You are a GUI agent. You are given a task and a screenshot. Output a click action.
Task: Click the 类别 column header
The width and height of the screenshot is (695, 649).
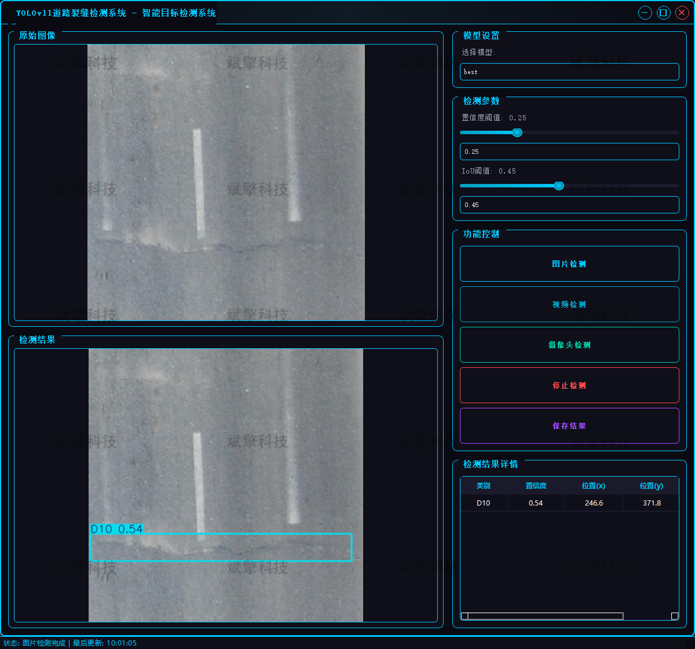coord(484,486)
